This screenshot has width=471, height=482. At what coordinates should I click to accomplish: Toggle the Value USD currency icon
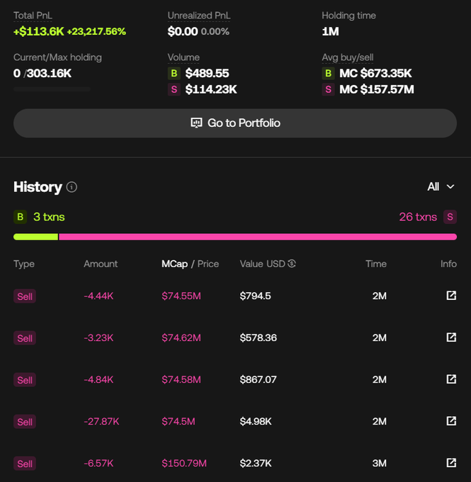[292, 264]
